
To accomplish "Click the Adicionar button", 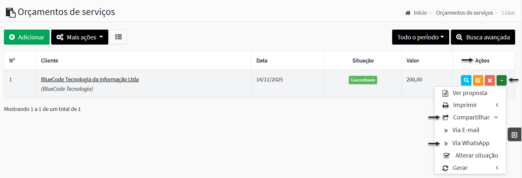I will pos(27,37).
